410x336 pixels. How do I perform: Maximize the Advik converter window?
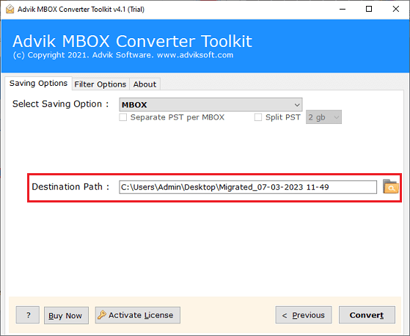point(369,9)
